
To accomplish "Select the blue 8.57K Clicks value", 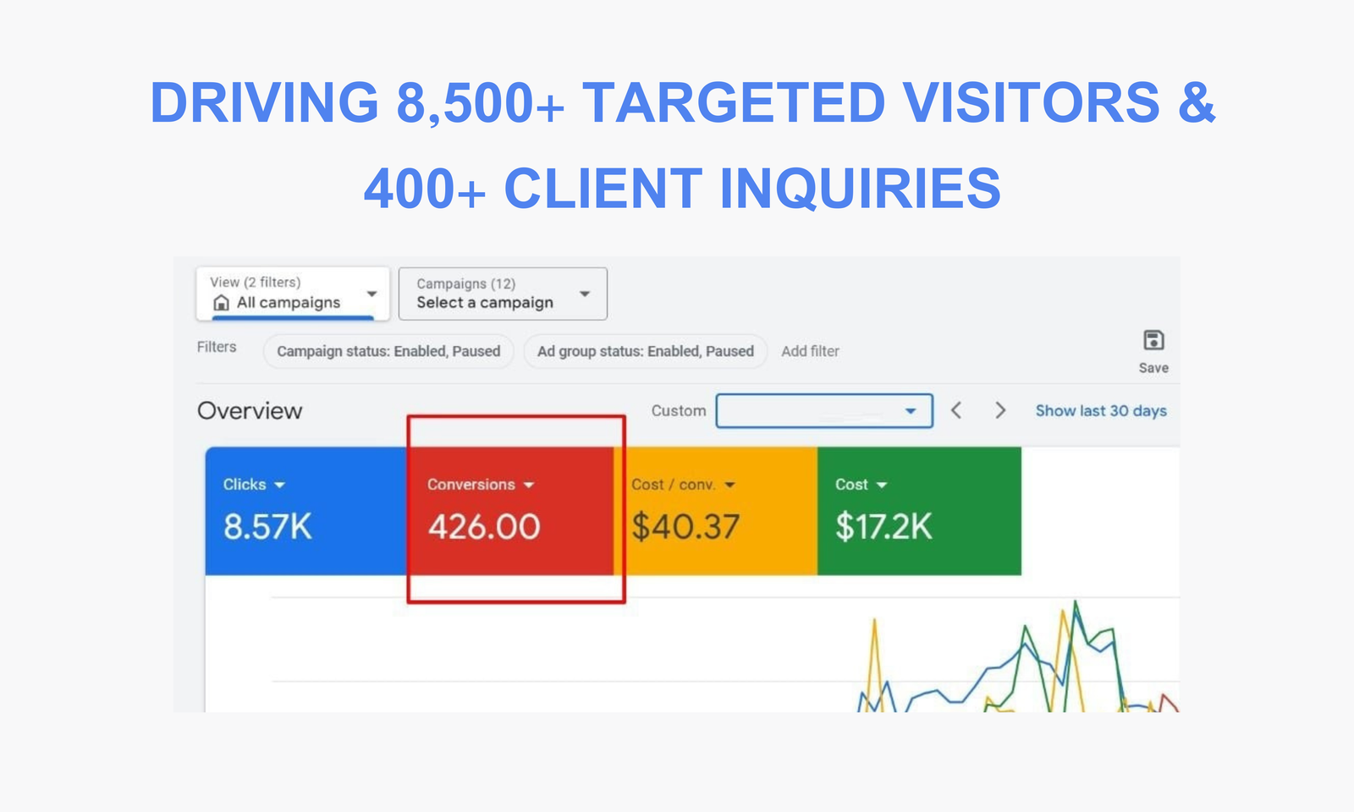I will click(x=267, y=527).
